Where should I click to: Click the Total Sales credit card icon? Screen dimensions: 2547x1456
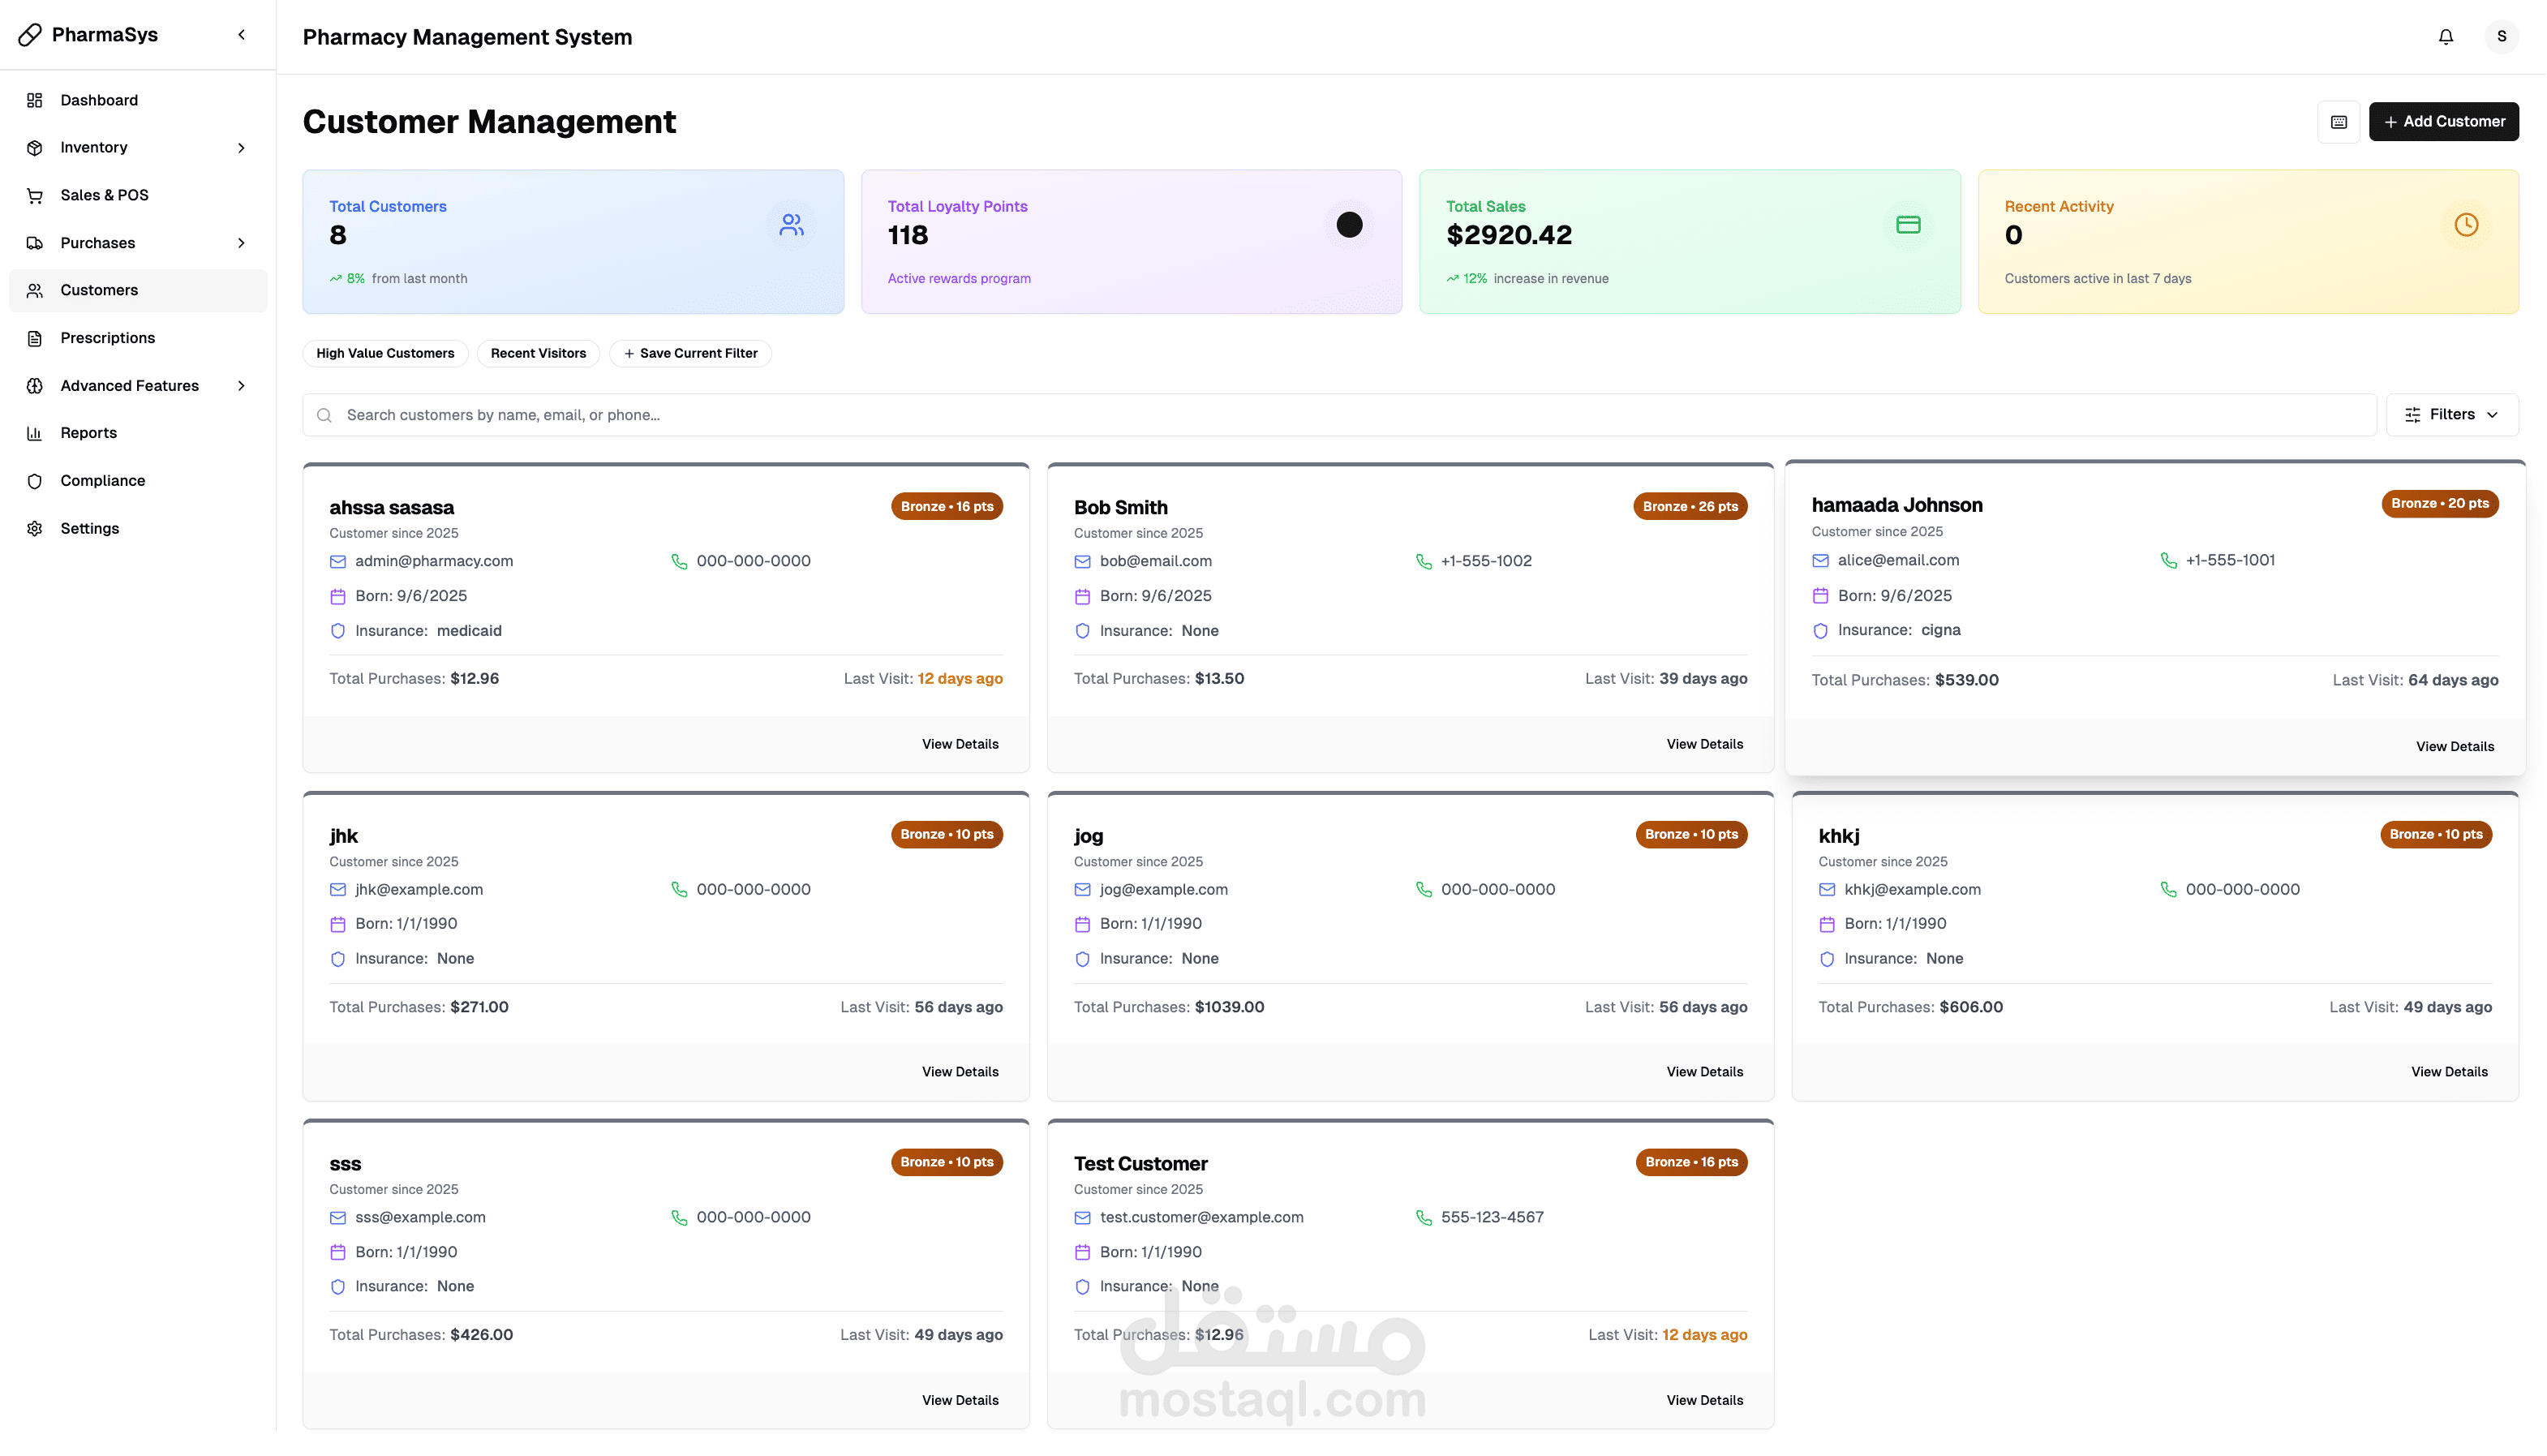(1907, 225)
